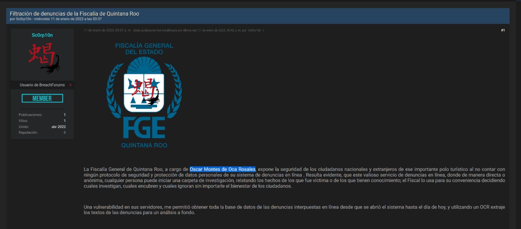This screenshot has width=521, height=229.
Task: Open post number #1 permalink
Action: click(x=503, y=30)
